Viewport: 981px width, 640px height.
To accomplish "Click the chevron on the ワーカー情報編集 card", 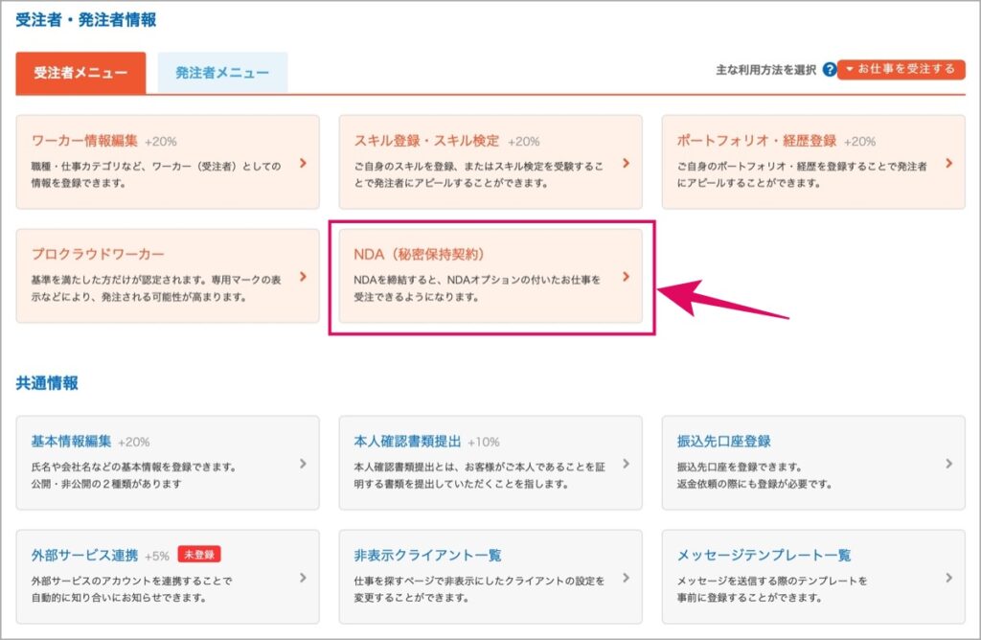I will click(304, 163).
